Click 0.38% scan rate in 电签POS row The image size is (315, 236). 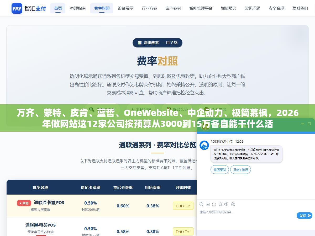(x=153, y=232)
